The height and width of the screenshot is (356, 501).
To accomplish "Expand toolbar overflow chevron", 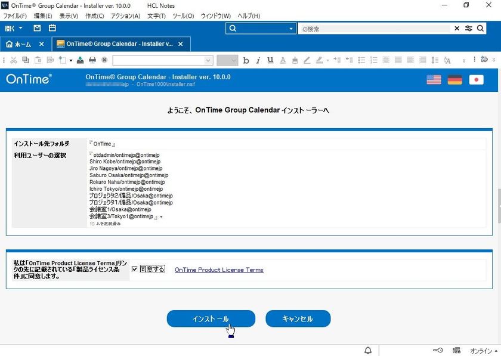I will click(464, 60).
